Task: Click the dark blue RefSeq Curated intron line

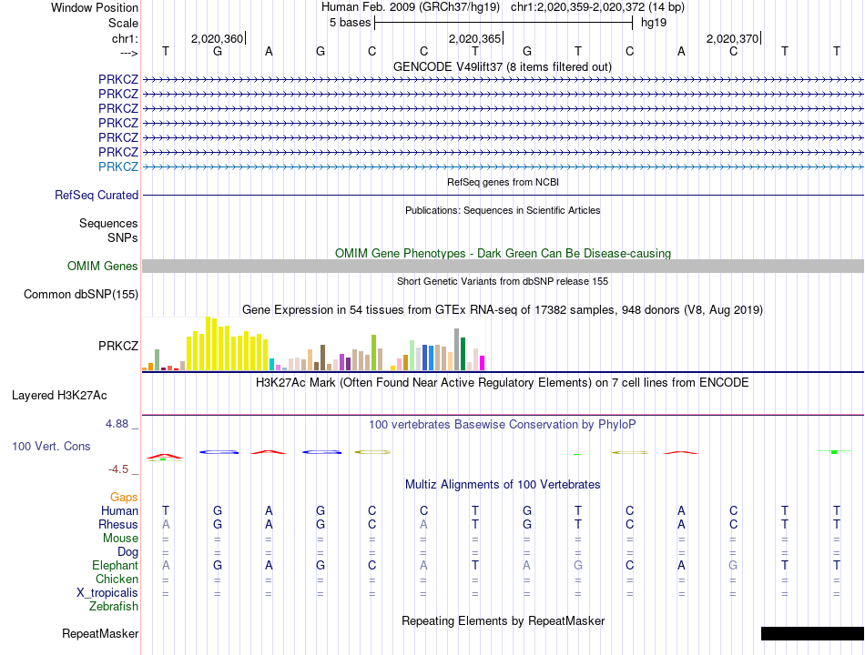Action: pyautogui.click(x=504, y=196)
